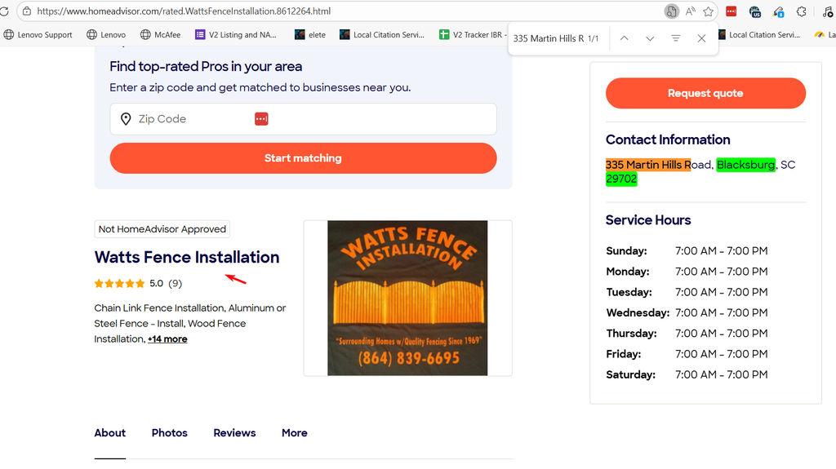The height and width of the screenshot is (469, 836).
Task: Click the Request quote button
Action: (x=705, y=93)
